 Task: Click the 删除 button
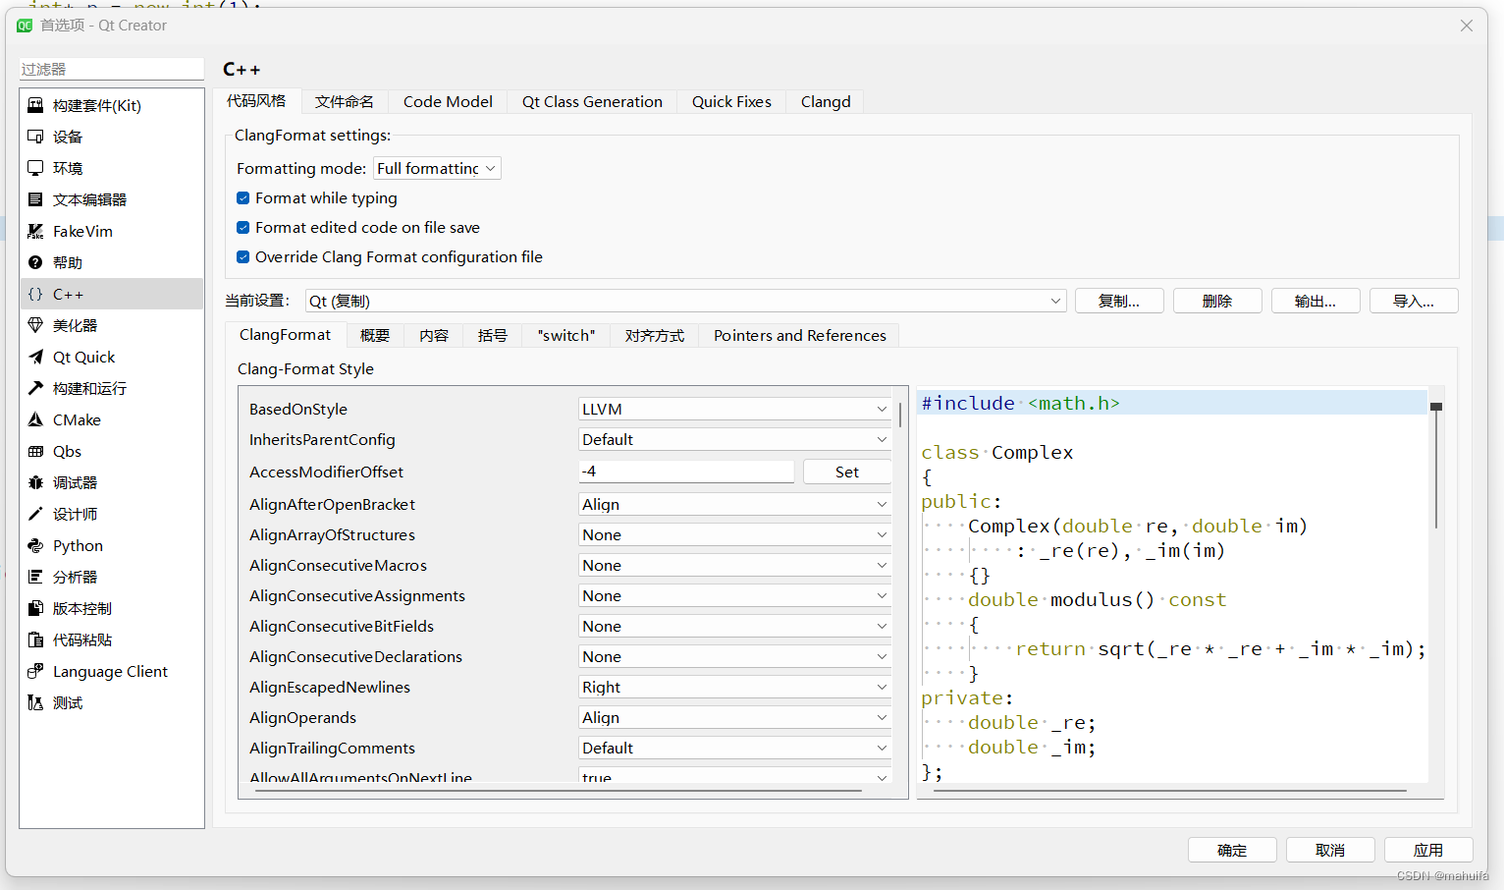point(1217,301)
